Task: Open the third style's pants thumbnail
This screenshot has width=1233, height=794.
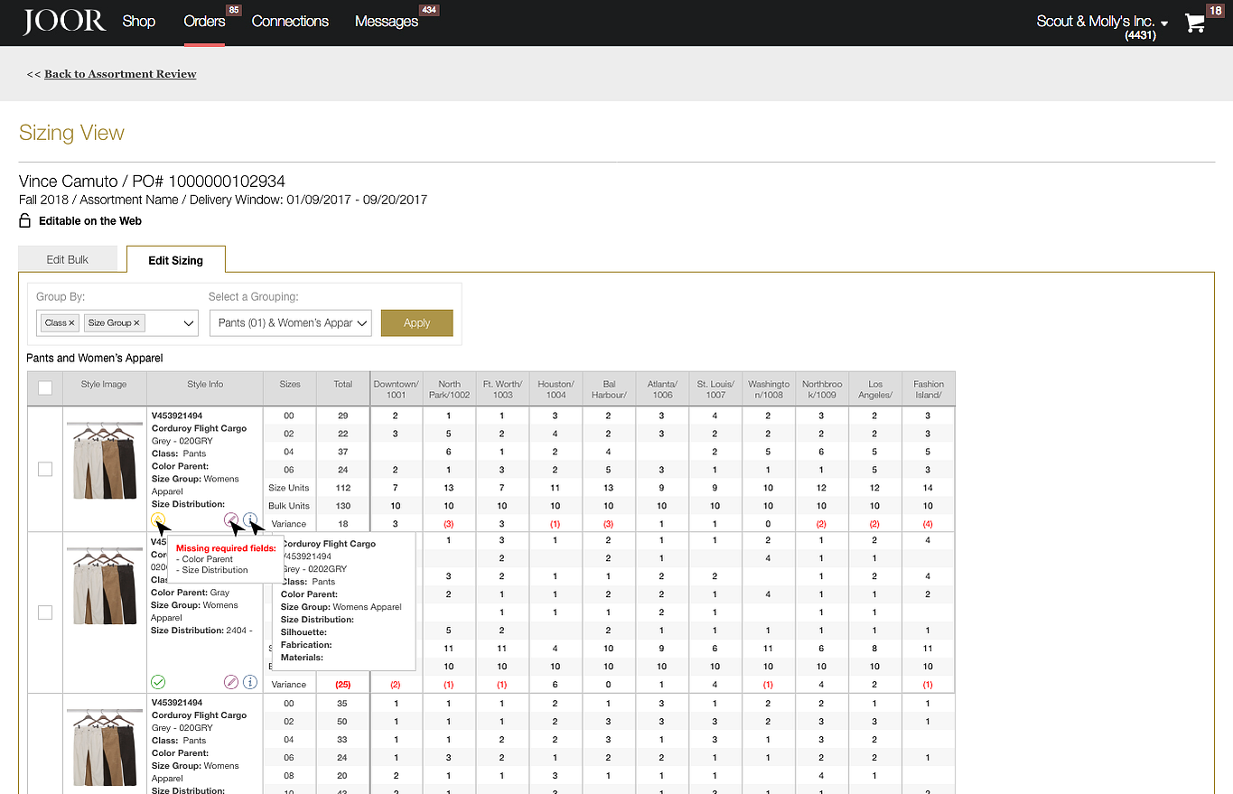Action: [x=105, y=748]
